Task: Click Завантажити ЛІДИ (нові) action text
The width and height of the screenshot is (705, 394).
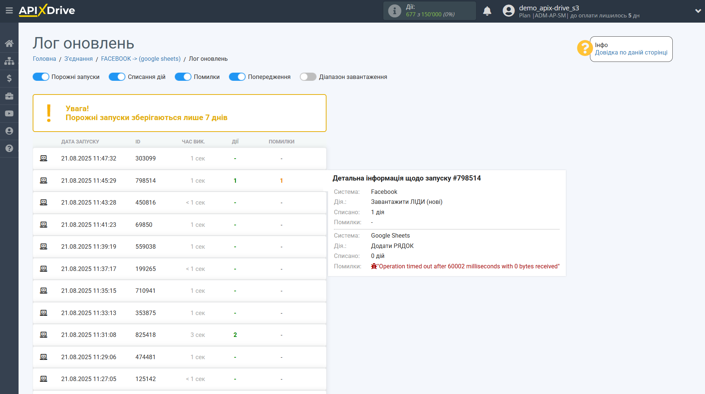Action: click(x=407, y=202)
